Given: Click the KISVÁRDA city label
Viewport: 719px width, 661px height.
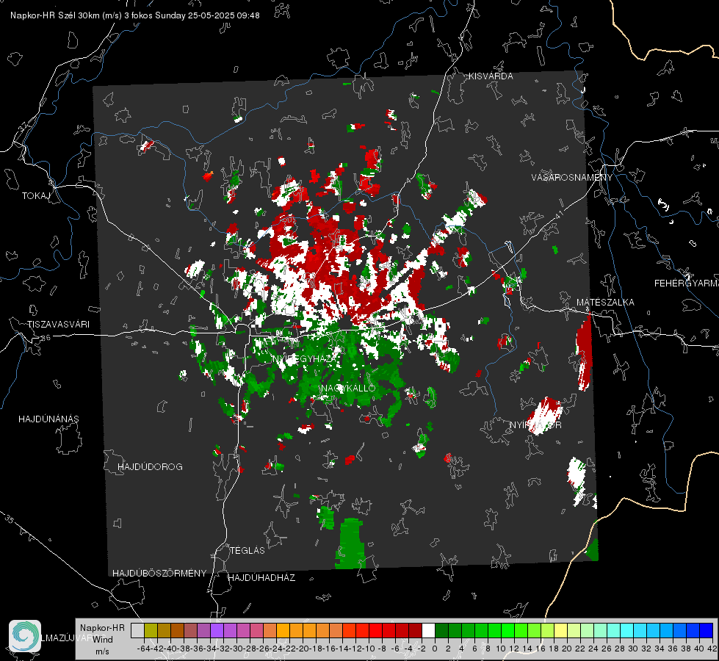Looking at the screenshot, I should coord(491,76).
